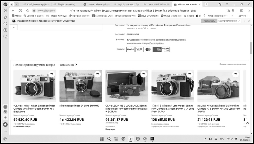The image size is (254, 144).
Task: Open Photoshop from the taskbar
Action: tap(152, 139)
